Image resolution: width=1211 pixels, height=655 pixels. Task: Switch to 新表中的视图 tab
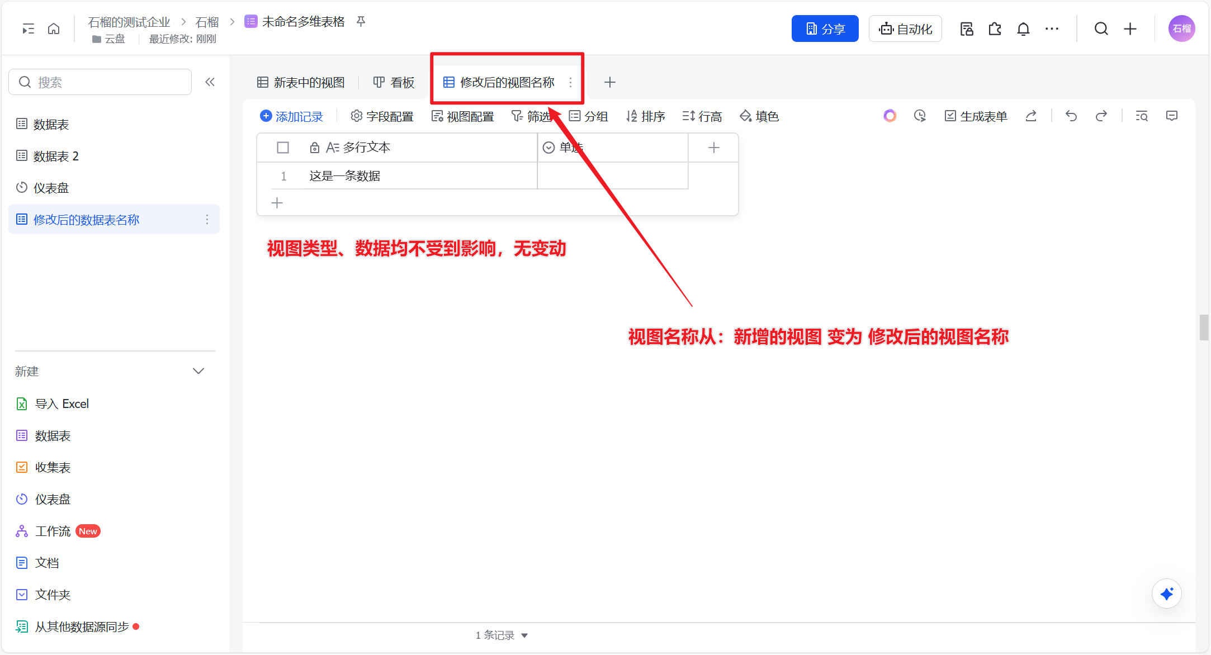point(301,83)
